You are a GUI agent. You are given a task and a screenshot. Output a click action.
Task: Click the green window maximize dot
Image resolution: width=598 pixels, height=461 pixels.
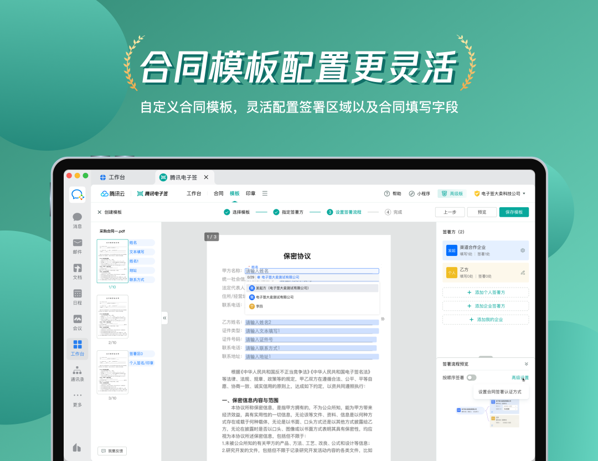tap(85, 176)
